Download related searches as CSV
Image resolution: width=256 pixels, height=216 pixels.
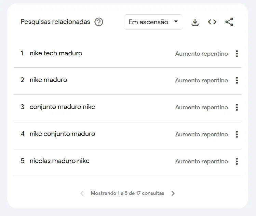195,22
